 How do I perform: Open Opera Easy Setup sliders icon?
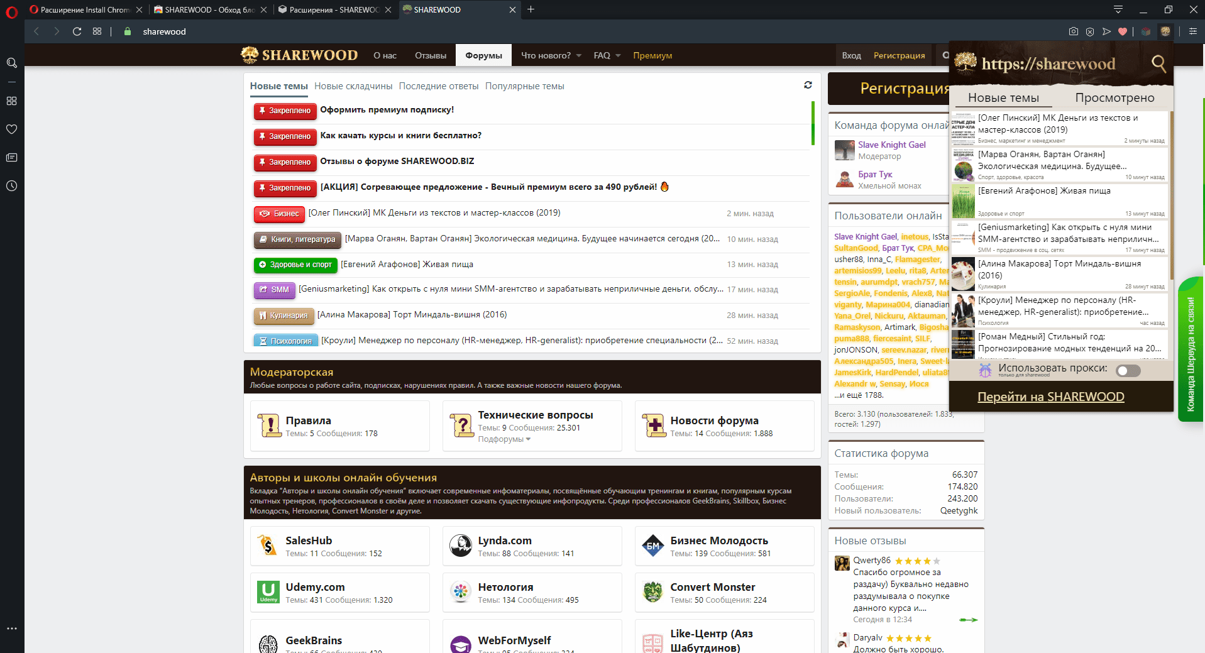[1192, 31]
